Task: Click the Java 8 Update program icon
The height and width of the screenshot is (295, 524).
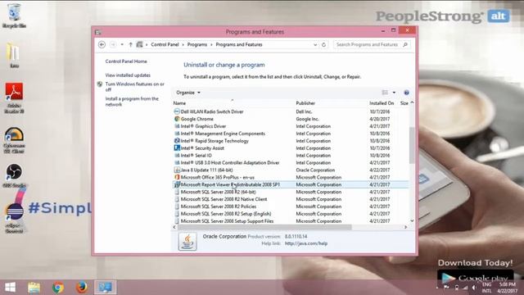Action: (177, 170)
